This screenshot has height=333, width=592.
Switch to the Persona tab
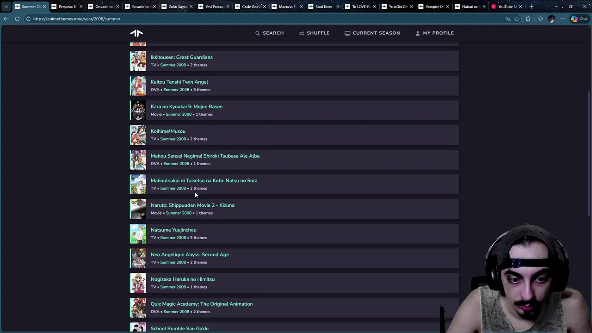point(67,6)
